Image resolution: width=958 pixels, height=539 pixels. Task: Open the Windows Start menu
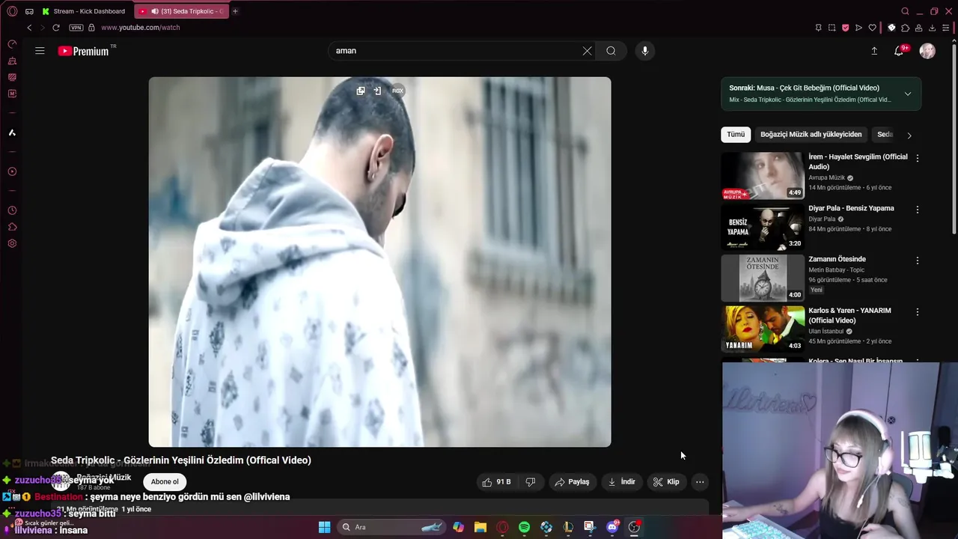[324, 527]
